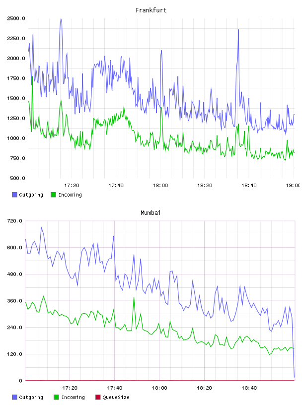Click the 2000.0 y-axis label

(16, 59)
